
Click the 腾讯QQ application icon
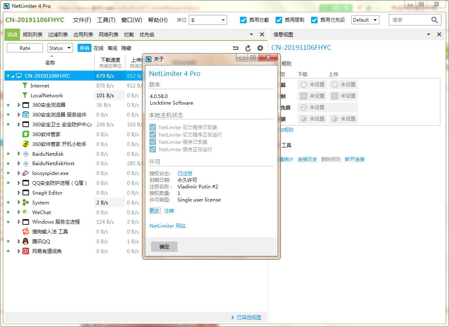coord(26,241)
